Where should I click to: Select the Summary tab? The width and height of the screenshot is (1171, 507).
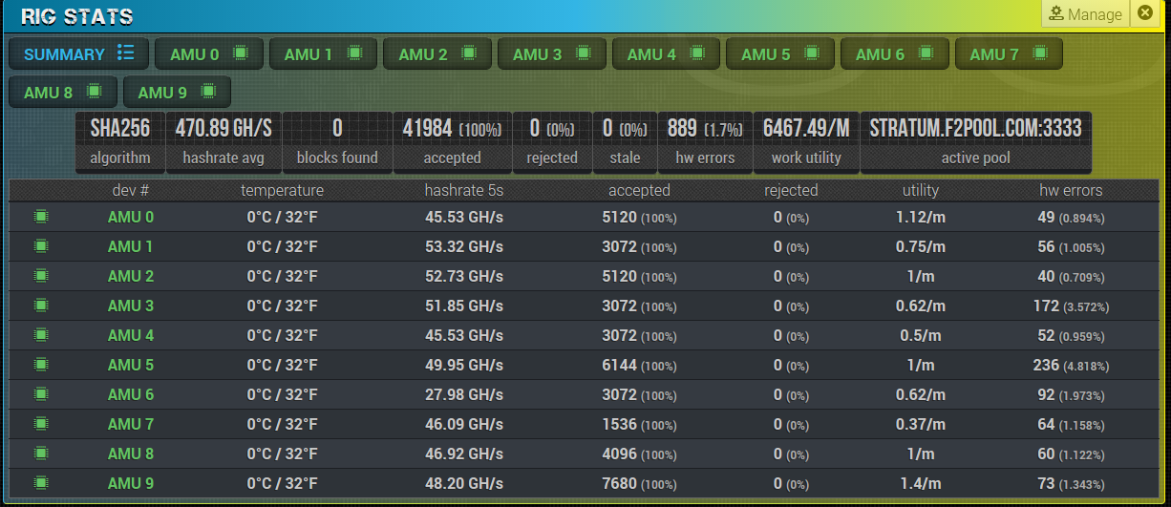coord(78,54)
